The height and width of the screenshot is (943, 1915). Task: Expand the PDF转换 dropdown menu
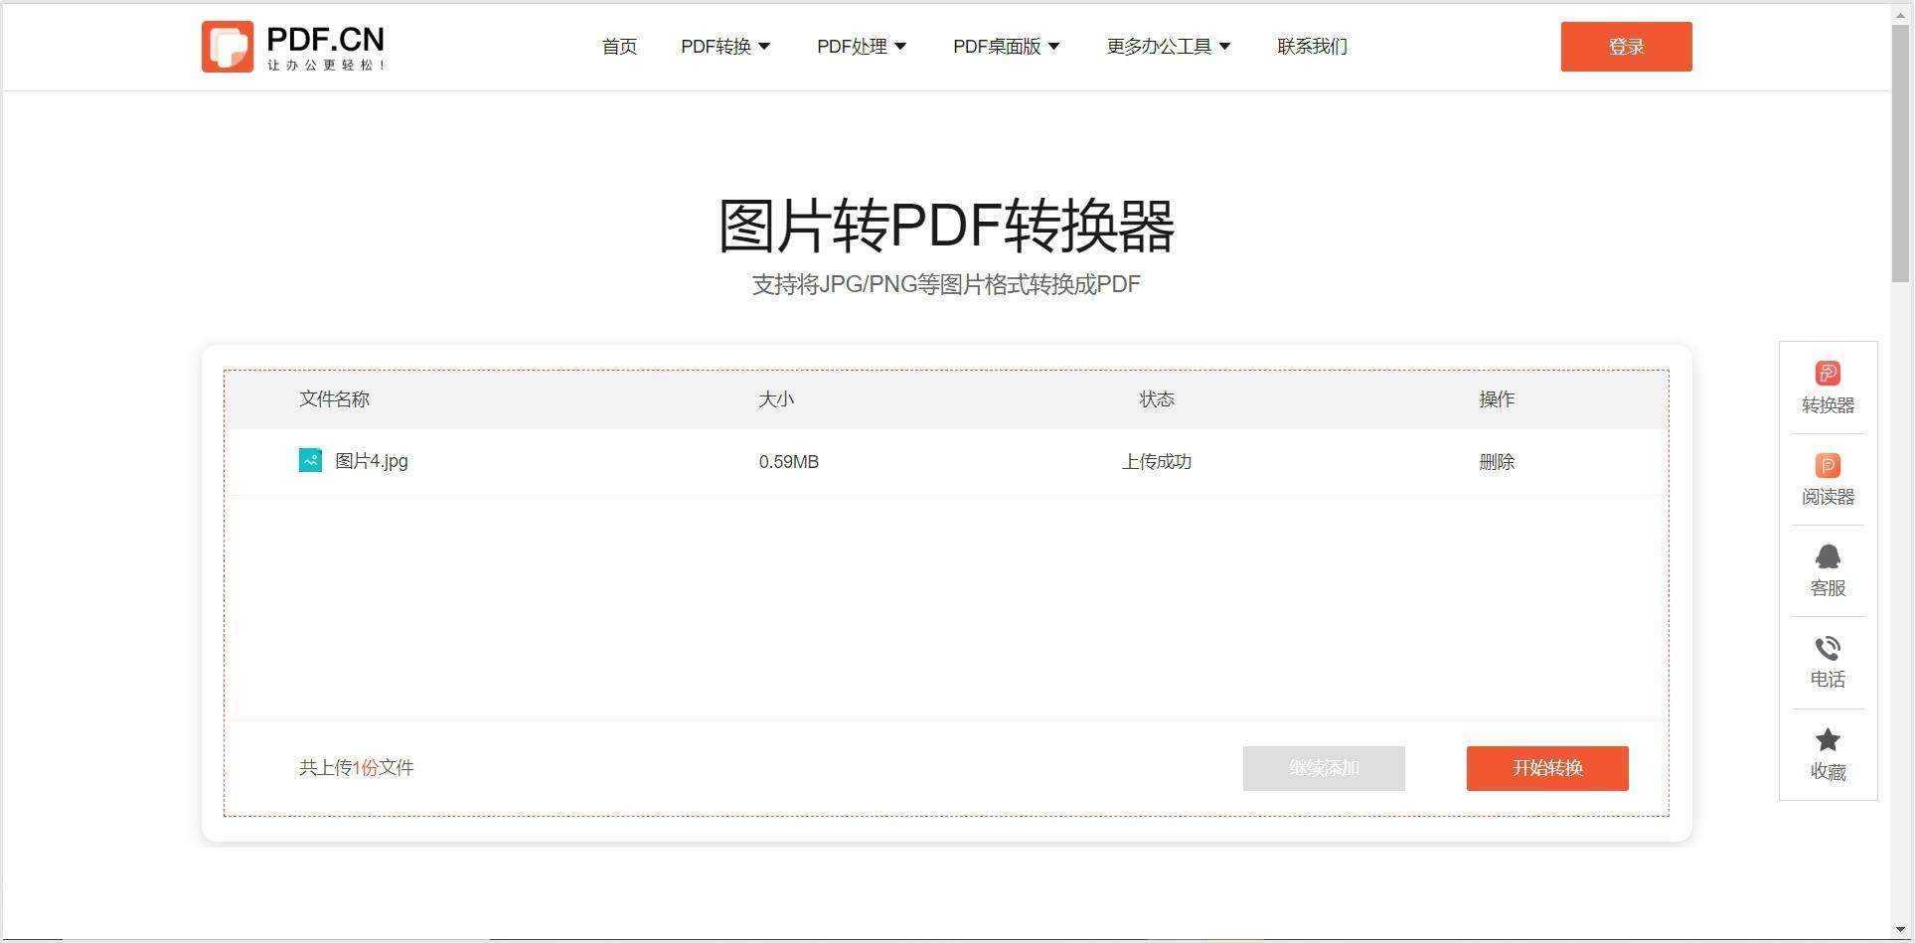coord(724,46)
